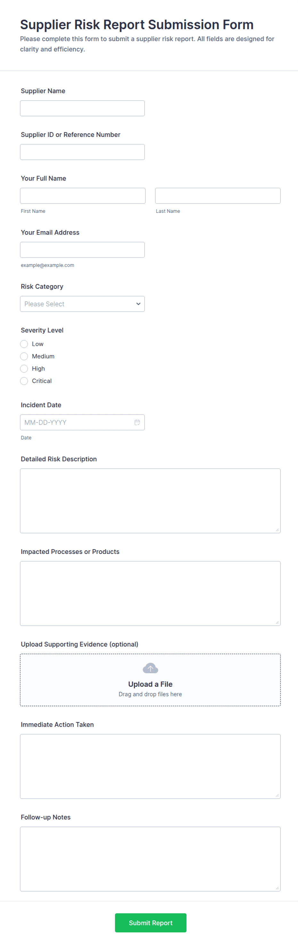Focus the Supplier Name text field
Image resolution: width=298 pixels, height=948 pixels.
point(82,108)
